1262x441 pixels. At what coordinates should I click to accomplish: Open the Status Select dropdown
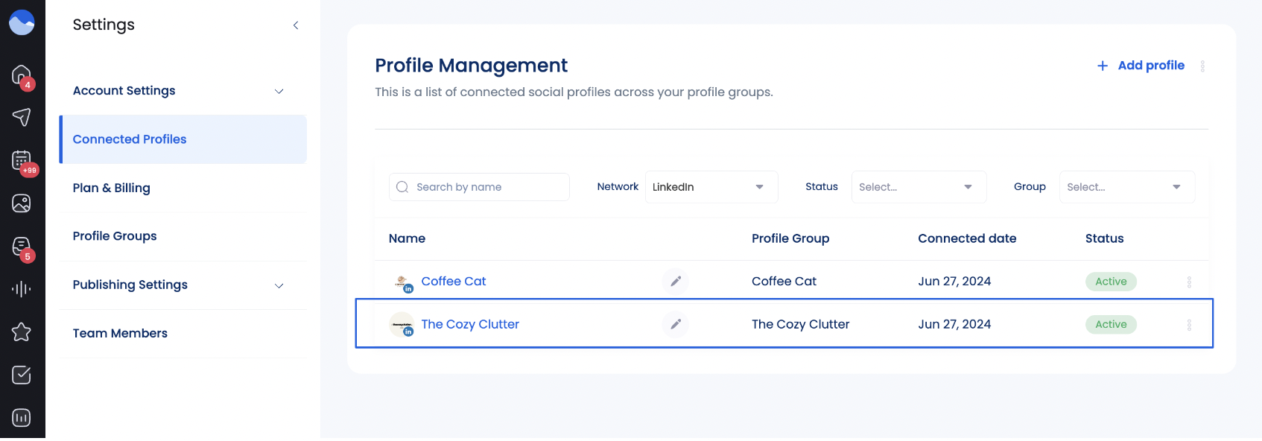pos(919,186)
